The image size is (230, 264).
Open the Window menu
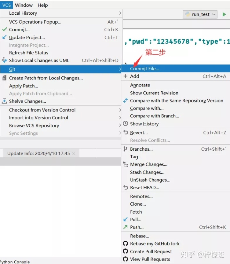point(24,5)
